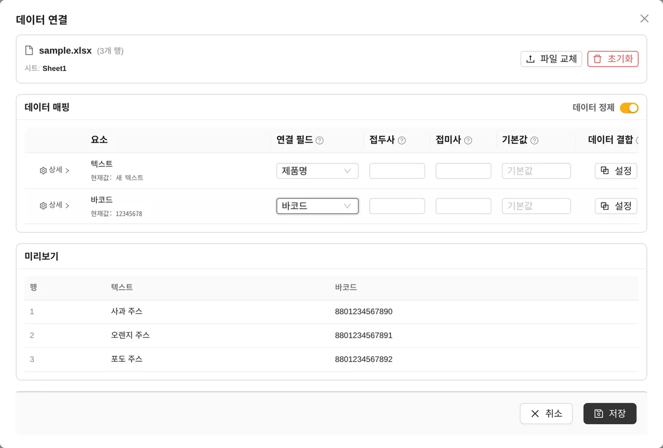Click the sample.xlsx file name
This screenshot has width=663, height=448.
65,51
